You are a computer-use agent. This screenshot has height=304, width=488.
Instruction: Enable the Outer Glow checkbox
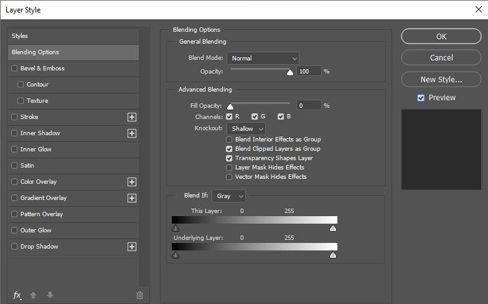tap(14, 230)
